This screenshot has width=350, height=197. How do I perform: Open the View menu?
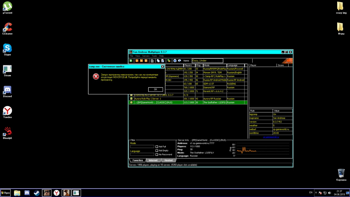138,56
